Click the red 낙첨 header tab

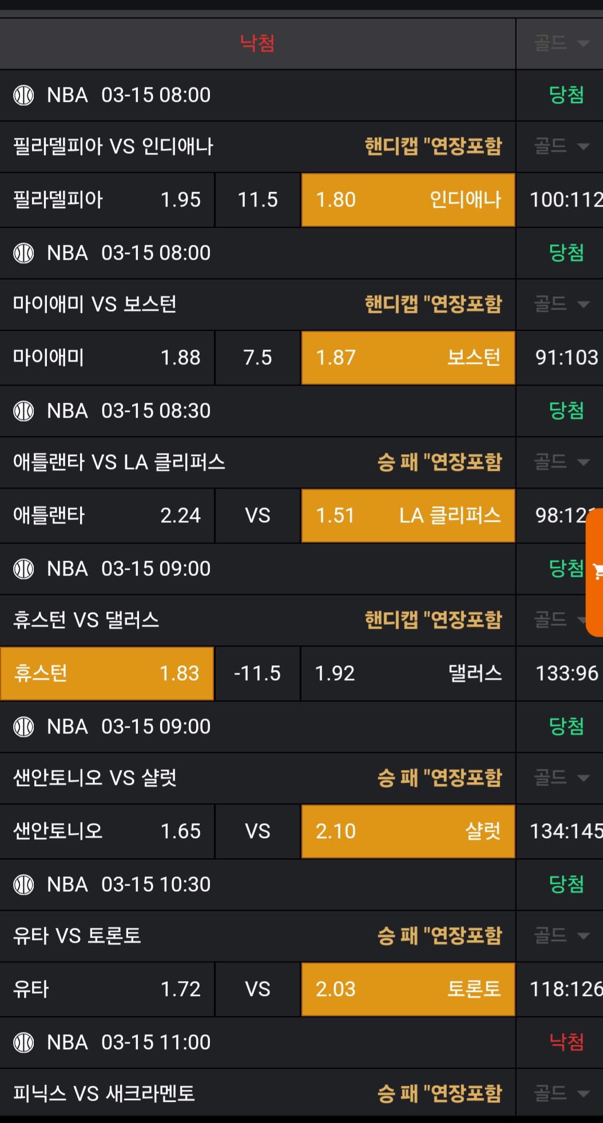click(257, 43)
